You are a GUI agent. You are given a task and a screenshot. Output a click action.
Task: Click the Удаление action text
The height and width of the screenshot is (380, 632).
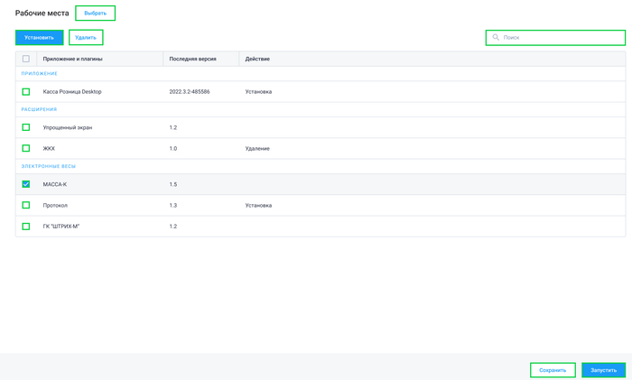pos(257,148)
